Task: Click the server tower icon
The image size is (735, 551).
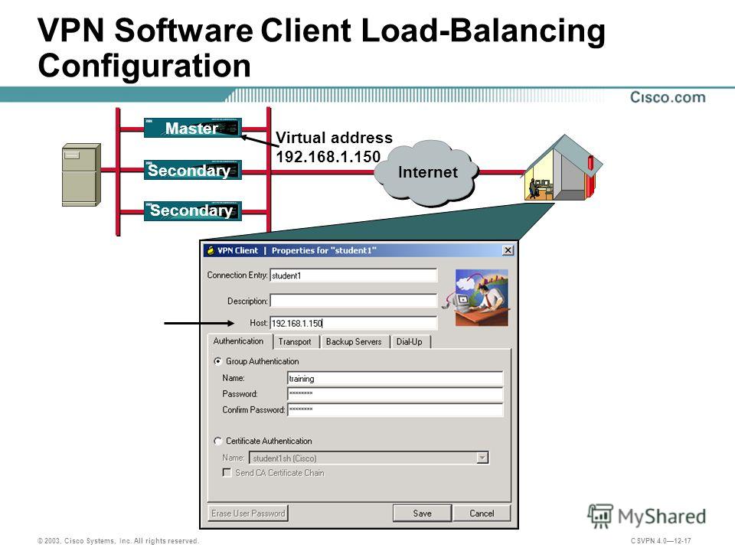Action: point(82,174)
